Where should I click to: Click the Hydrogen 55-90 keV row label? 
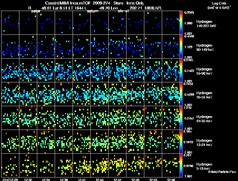coord(204,71)
